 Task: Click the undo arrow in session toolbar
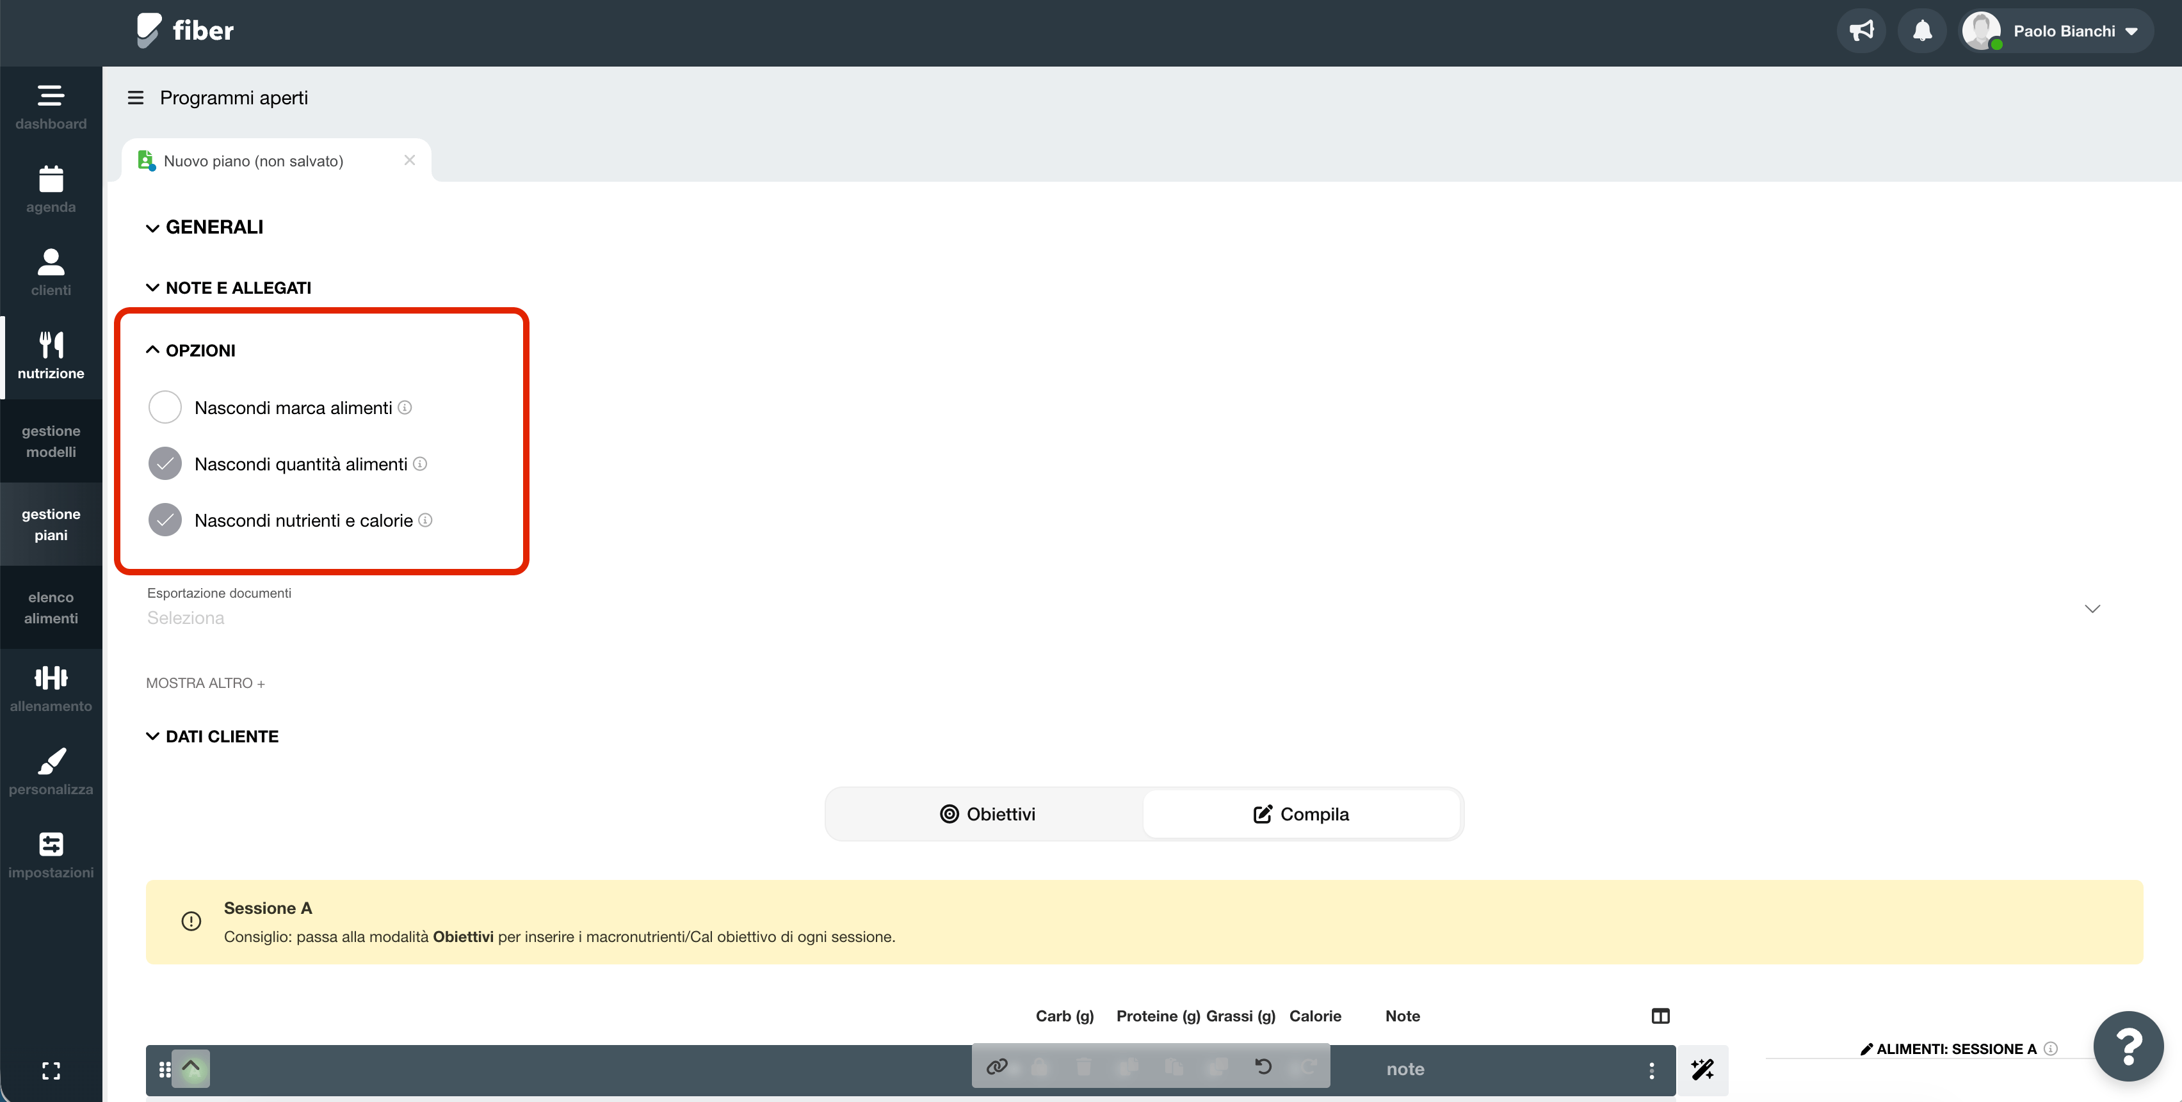click(x=1263, y=1066)
